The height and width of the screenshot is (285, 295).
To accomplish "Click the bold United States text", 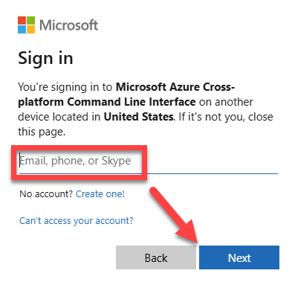I will (x=138, y=117).
